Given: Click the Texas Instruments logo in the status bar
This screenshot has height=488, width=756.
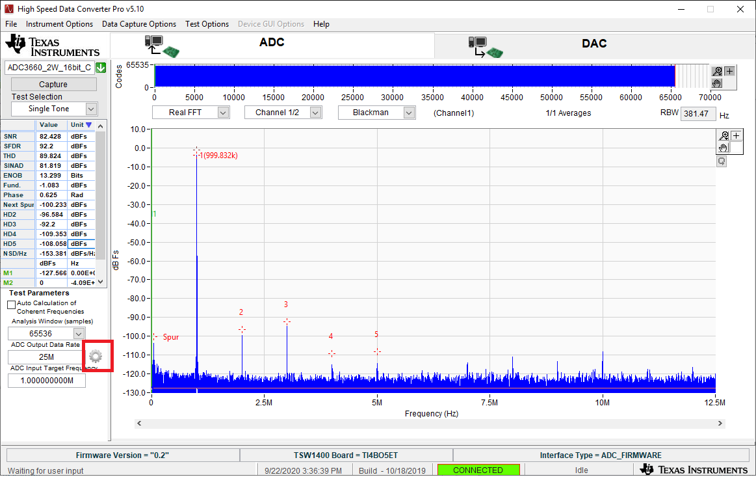Looking at the screenshot, I should [x=695, y=469].
